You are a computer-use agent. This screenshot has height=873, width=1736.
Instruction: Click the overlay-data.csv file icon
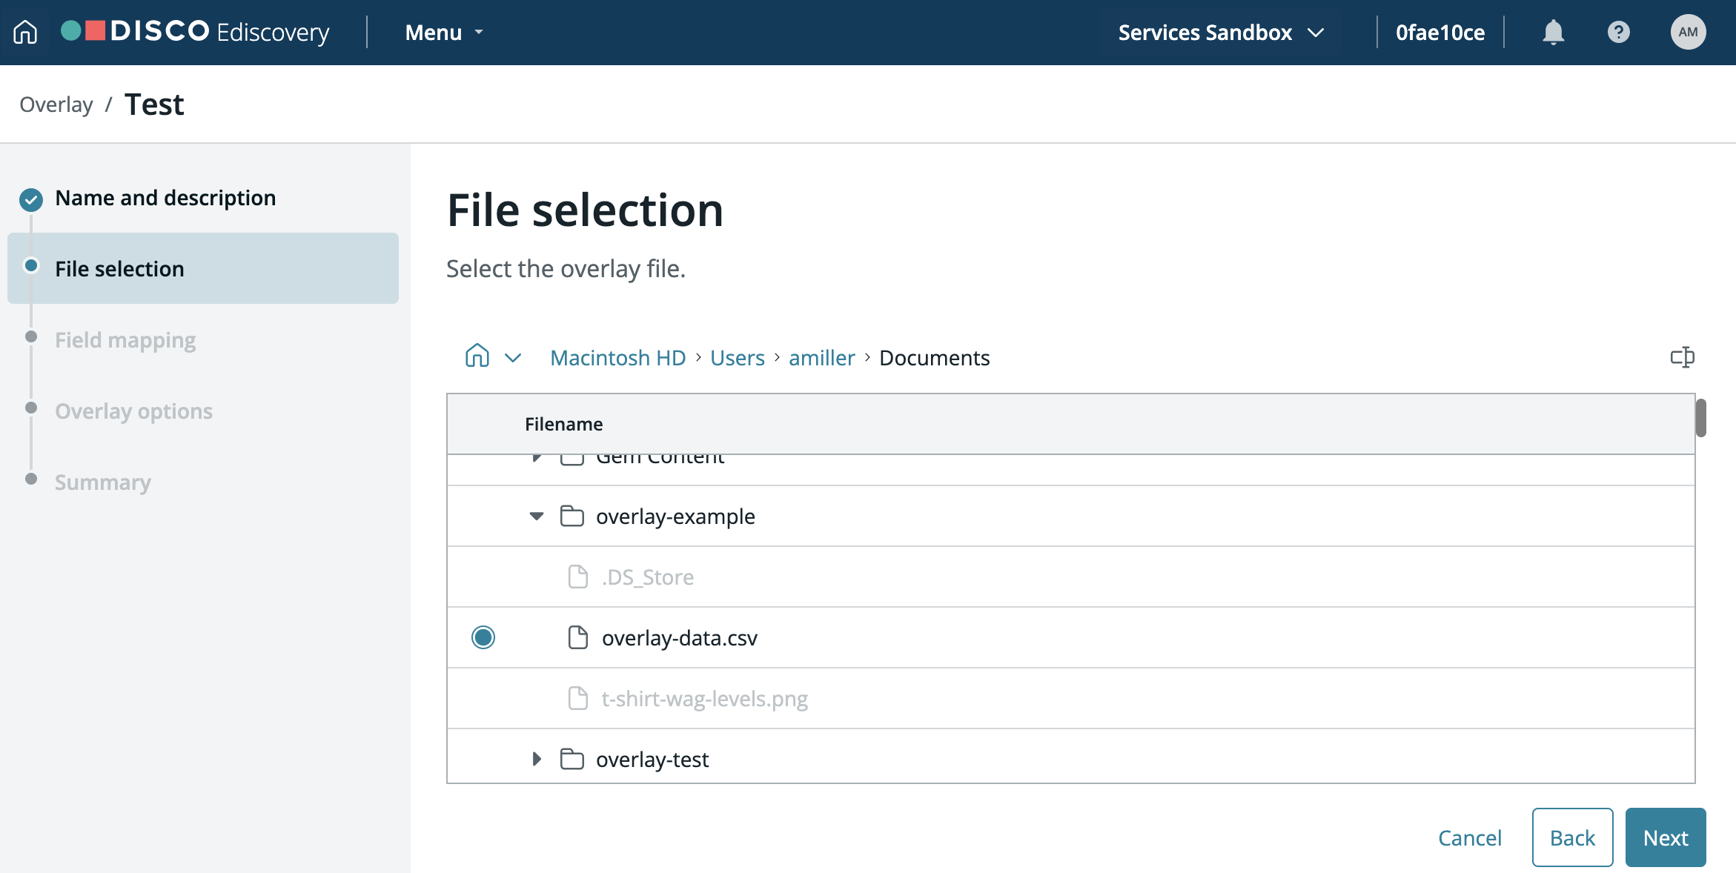pos(577,637)
